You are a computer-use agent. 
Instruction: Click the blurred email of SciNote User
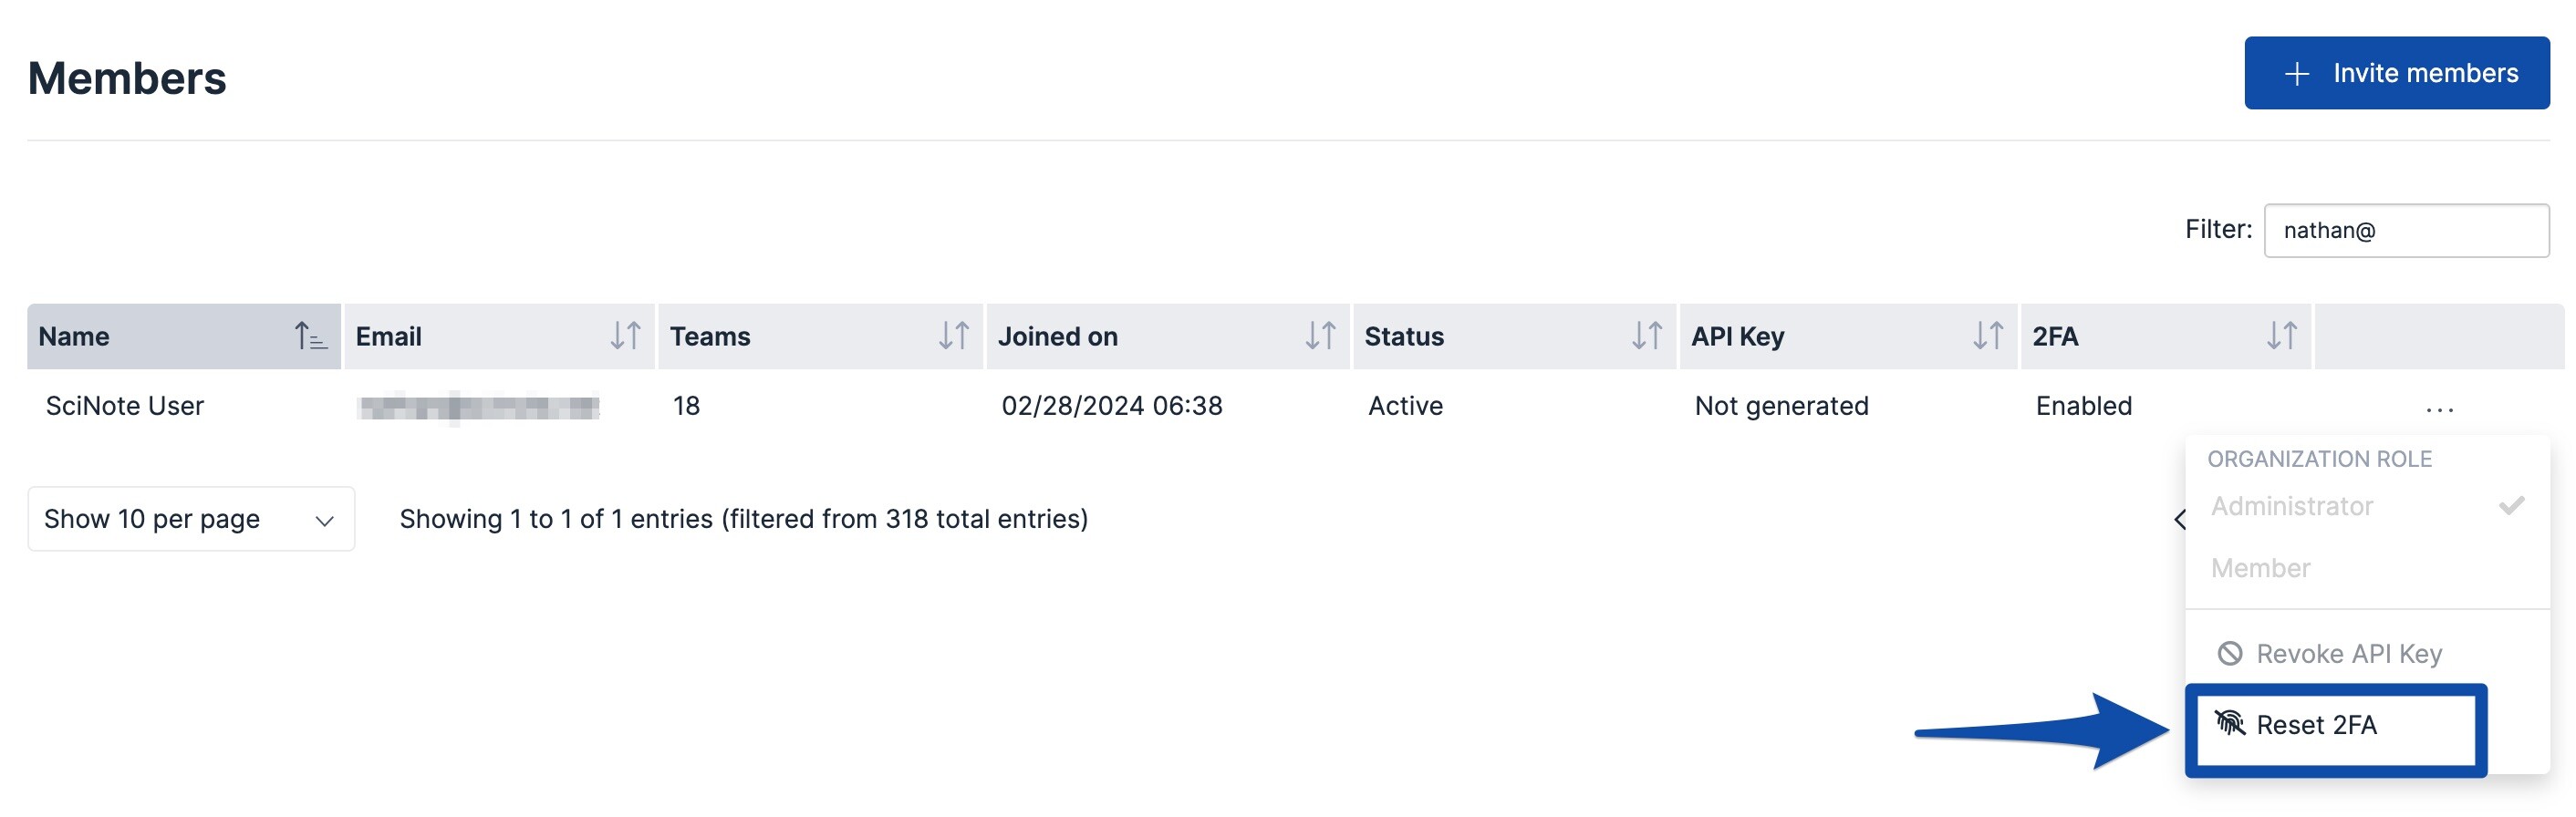[x=479, y=407]
